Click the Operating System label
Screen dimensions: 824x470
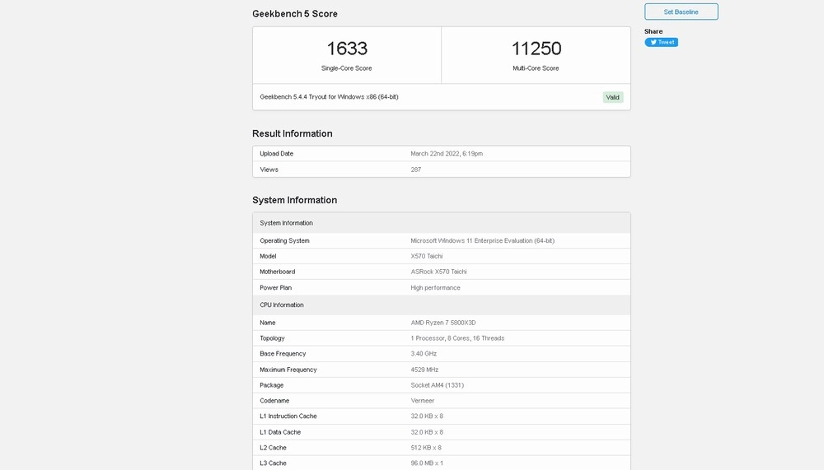point(284,240)
